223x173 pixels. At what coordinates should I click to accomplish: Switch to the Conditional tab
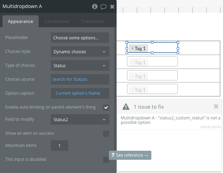coord(57,21)
